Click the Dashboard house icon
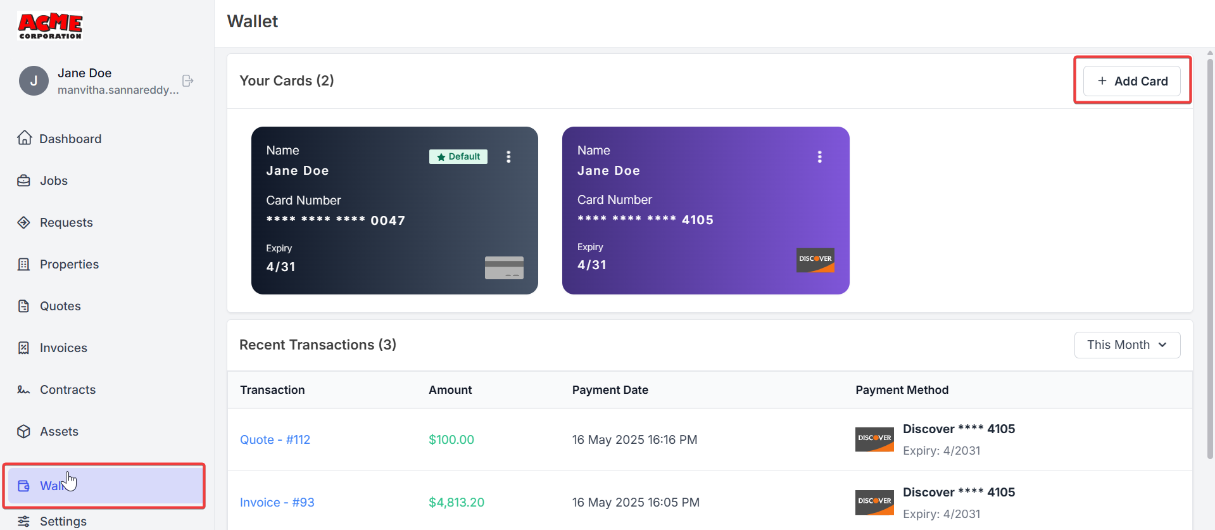The width and height of the screenshot is (1215, 530). coord(25,138)
